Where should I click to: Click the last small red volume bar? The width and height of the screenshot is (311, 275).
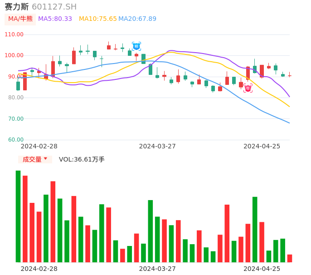[290, 258]
